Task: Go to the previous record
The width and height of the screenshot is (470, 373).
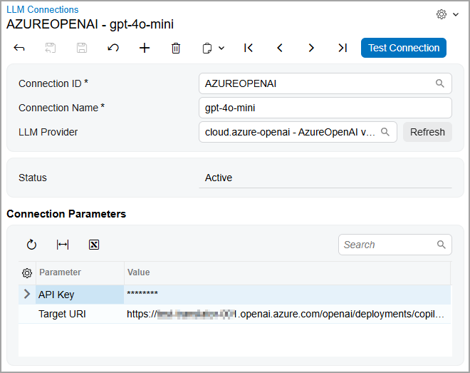Action: point(280,48)
